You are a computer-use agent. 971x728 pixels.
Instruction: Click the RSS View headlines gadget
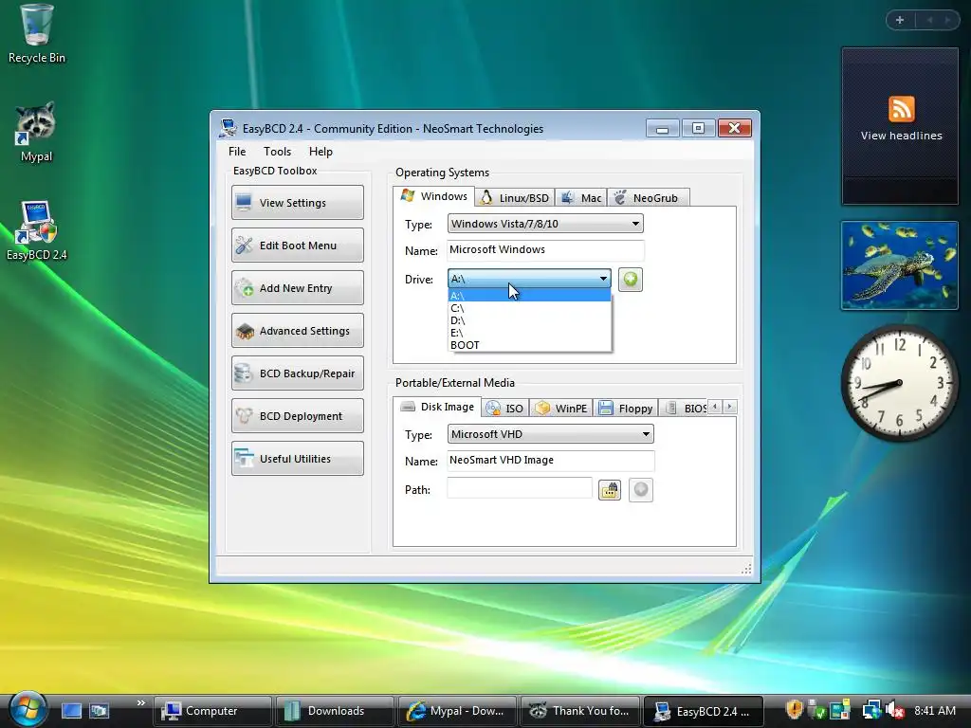point(900,126)
